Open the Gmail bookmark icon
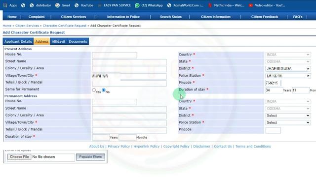316x177 pixels. point(57,5)
